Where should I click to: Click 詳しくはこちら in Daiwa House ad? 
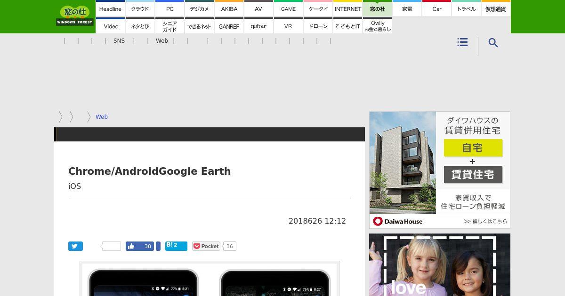pyautogui.click(x=485, y=221)
